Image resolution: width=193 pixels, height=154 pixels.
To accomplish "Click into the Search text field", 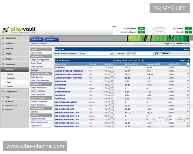I will point(140,54).
